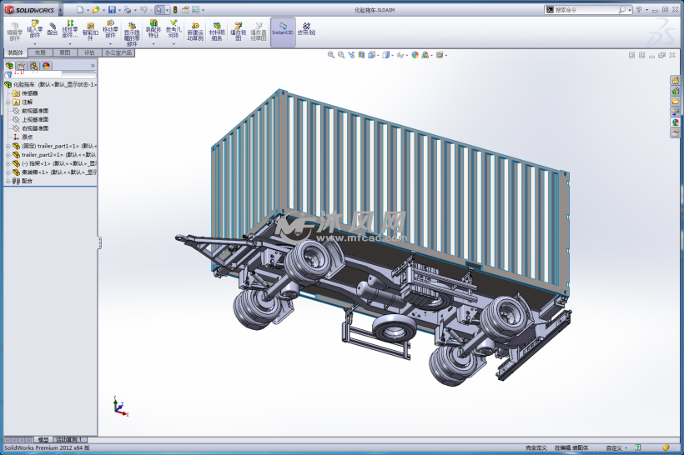
Task: Select the Zoom to Fit icon
Action: (331, 55)
